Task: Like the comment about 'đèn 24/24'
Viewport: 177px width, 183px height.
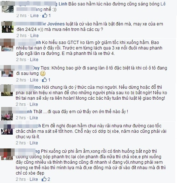Action: [34, 36]
